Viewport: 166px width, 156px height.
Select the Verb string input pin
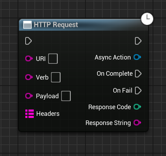coord(29,77)
